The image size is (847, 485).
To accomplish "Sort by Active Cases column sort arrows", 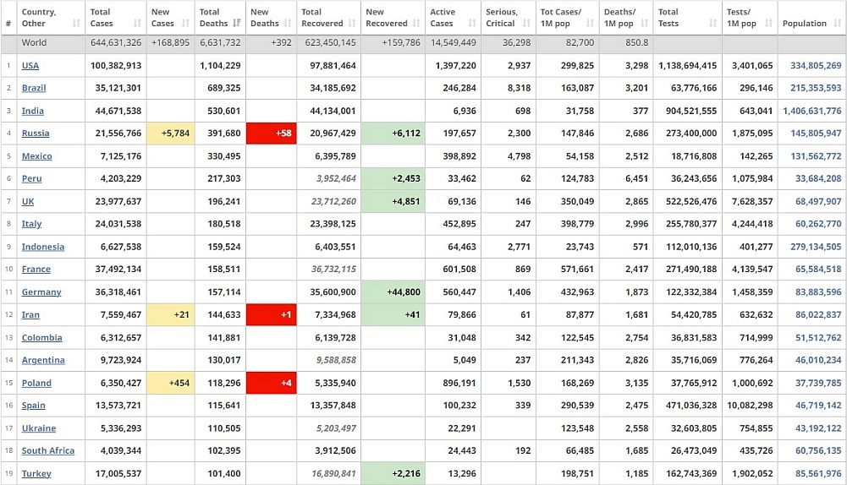I will [472, 23].
